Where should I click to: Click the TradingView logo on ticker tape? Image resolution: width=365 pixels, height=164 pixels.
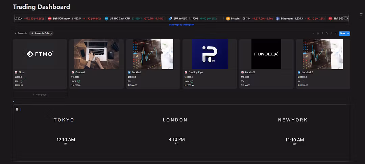346,19
